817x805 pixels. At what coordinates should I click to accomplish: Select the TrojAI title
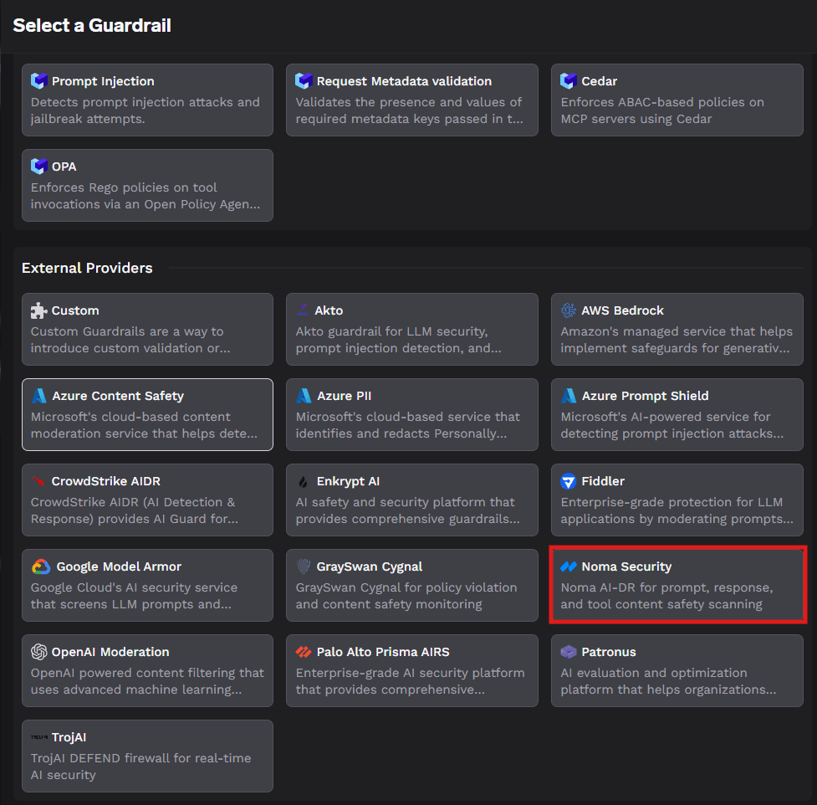click(69, 738)
